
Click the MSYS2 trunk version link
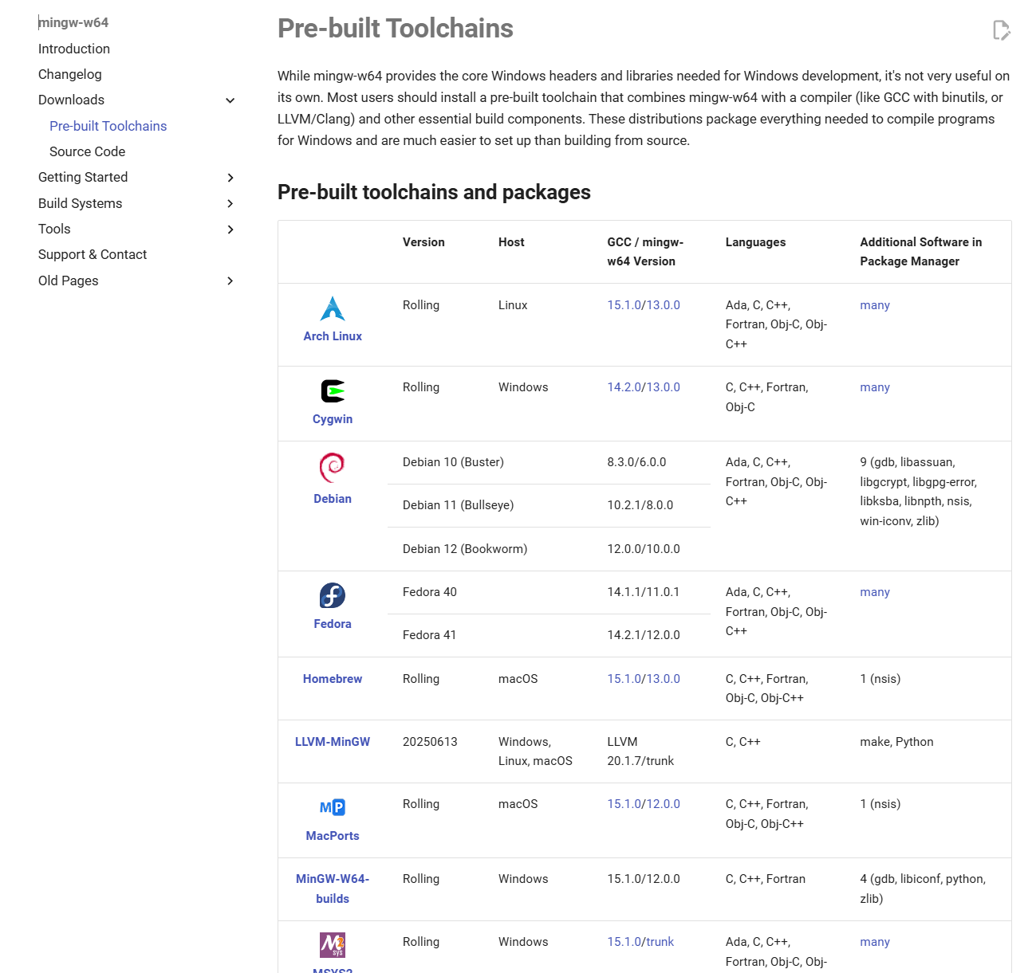pos(660,942)
